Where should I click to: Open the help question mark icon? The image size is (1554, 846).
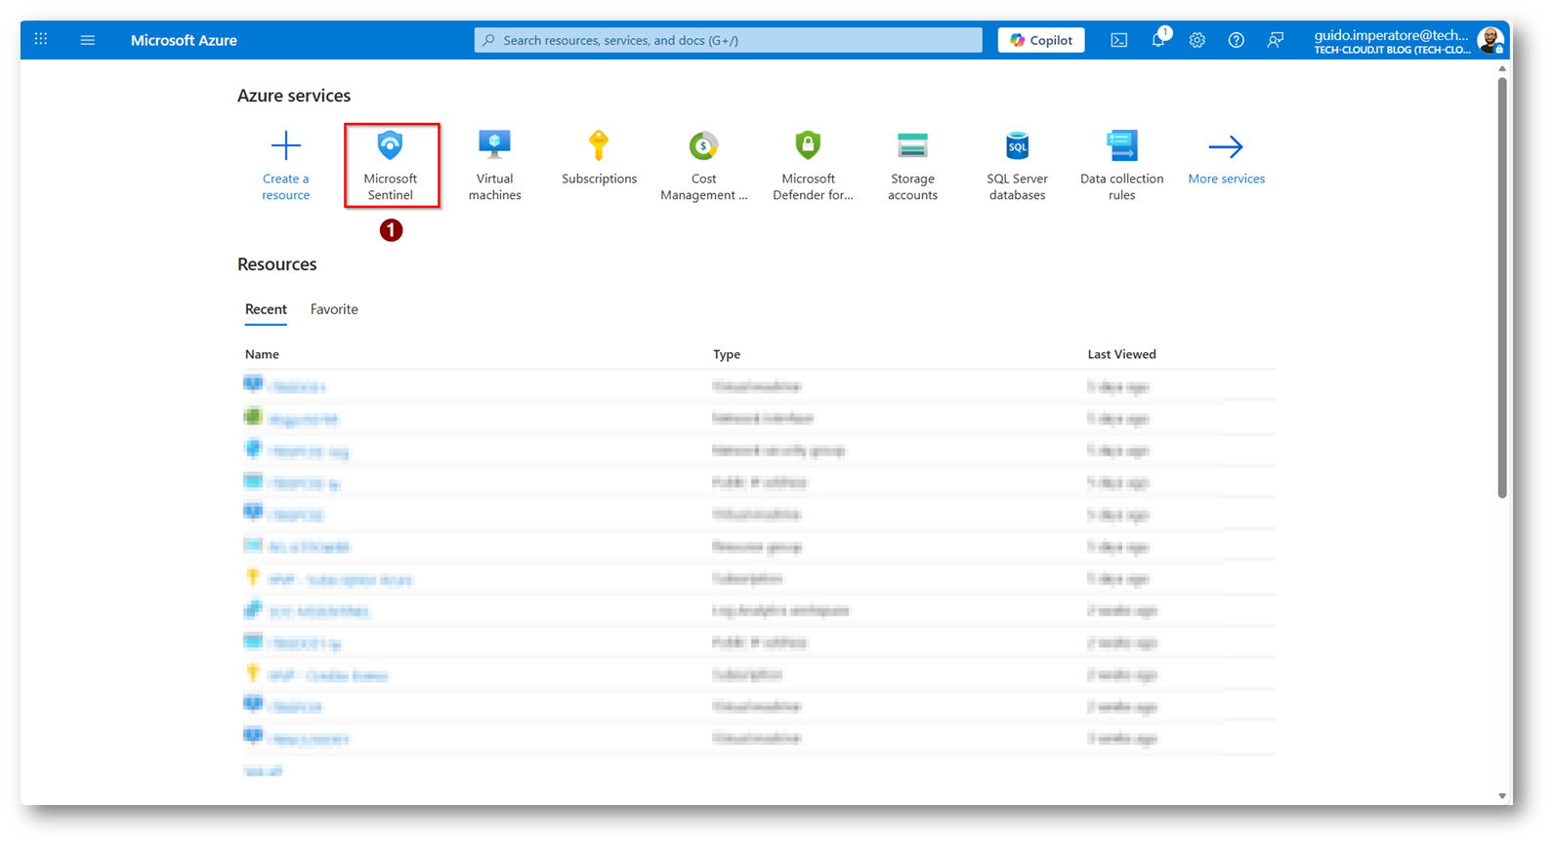point(1237,40)
